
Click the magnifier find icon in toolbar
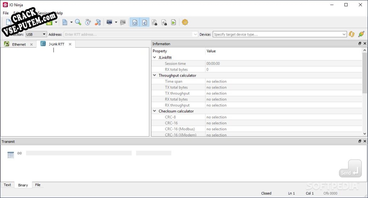click(78, 22)
